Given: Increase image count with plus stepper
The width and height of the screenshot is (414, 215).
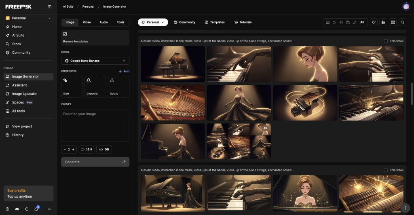Looking at the screenshot, I should click(x=73, y=150).
